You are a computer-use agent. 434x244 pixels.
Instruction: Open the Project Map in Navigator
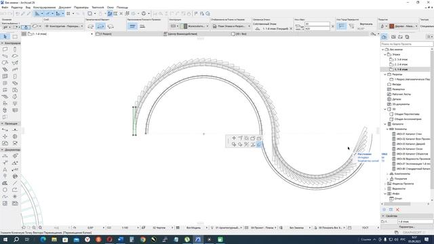(384, 37)
